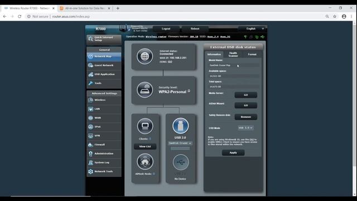Click the Administration icon in sidebar
The width and height of the screenshot is (357, 201).
pos(90,154)
